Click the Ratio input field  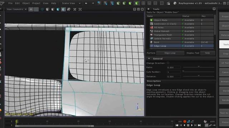[174, 68]
